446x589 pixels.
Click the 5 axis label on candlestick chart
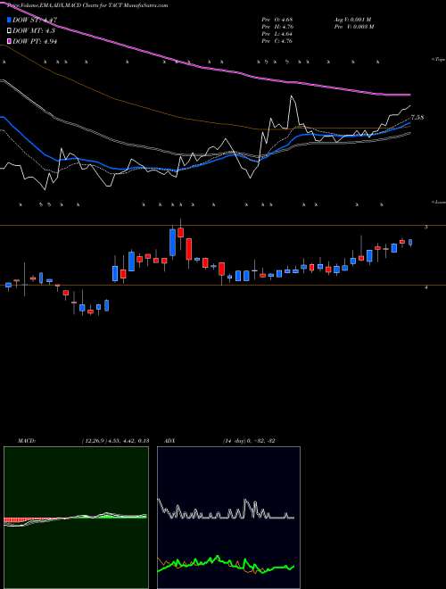(x=425, y=227)
